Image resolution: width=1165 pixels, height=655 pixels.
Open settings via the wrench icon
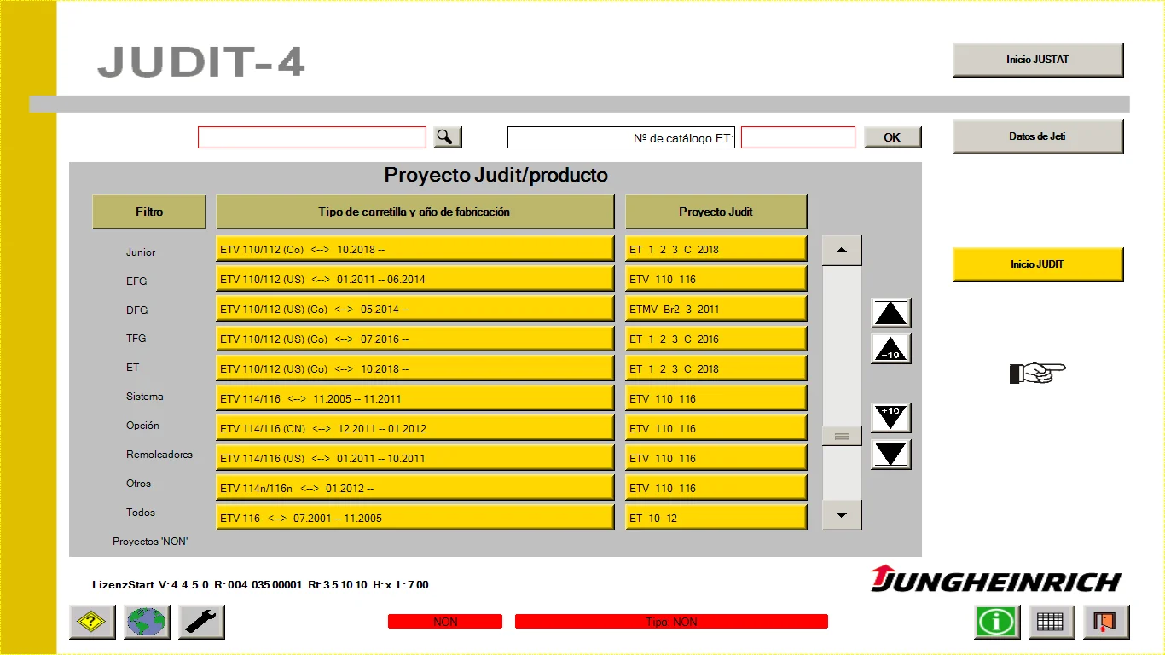pos(200,622)
